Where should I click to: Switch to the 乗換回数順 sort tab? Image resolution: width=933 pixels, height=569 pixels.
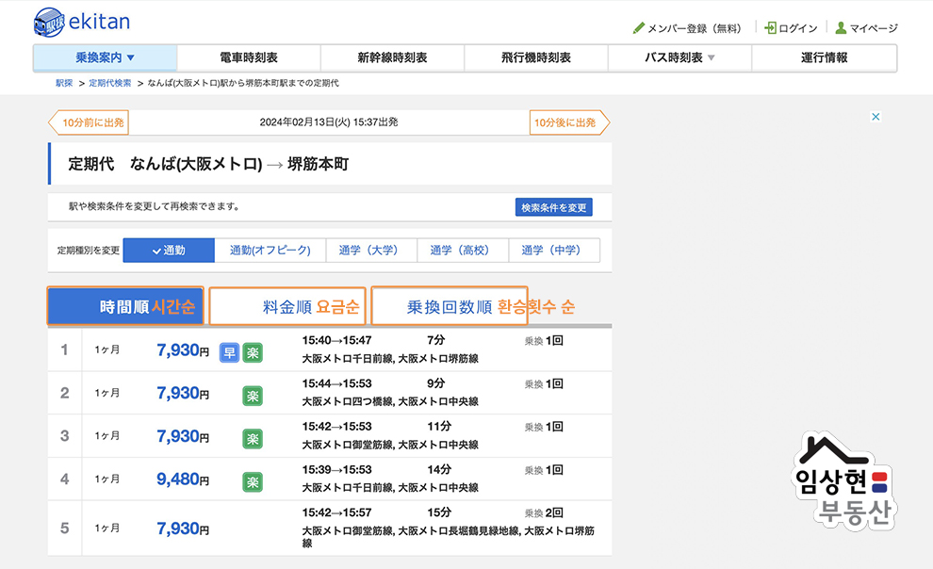(x=450, y=306)
